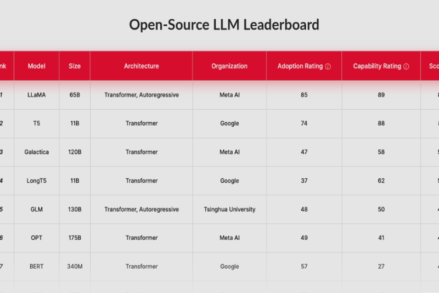Click the Transformer cell in T5 row

[142, 123]
